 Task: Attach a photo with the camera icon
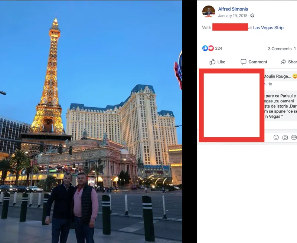click(x=285, y=137)
